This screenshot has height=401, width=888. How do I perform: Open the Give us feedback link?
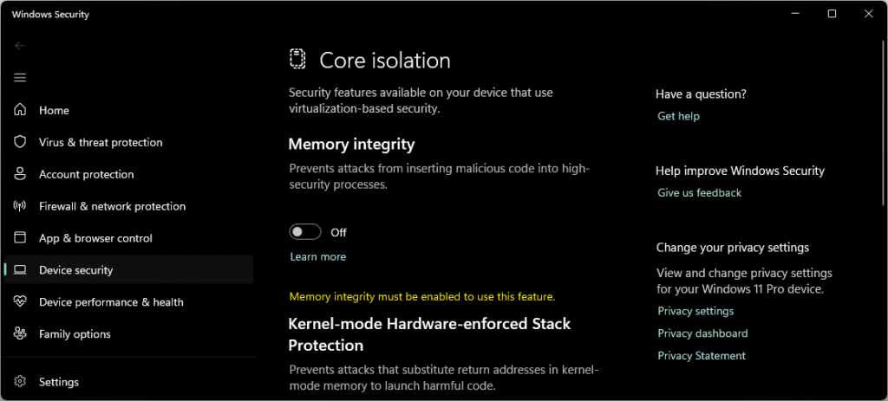700,193
